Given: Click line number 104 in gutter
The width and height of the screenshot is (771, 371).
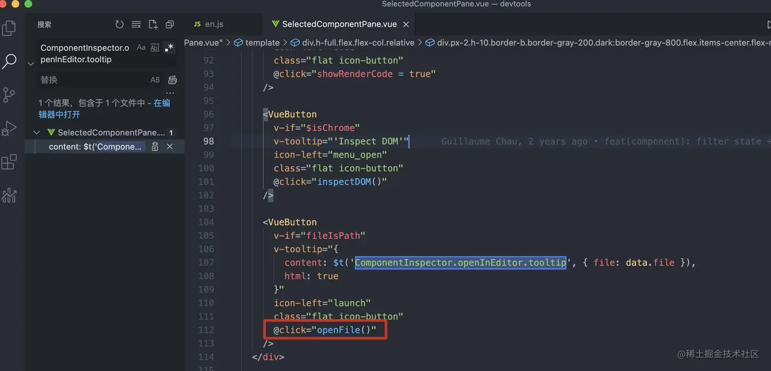Looking at the screenshot, I should 206,222.
